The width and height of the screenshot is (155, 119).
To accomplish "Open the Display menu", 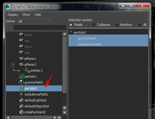I will point(13,15).
